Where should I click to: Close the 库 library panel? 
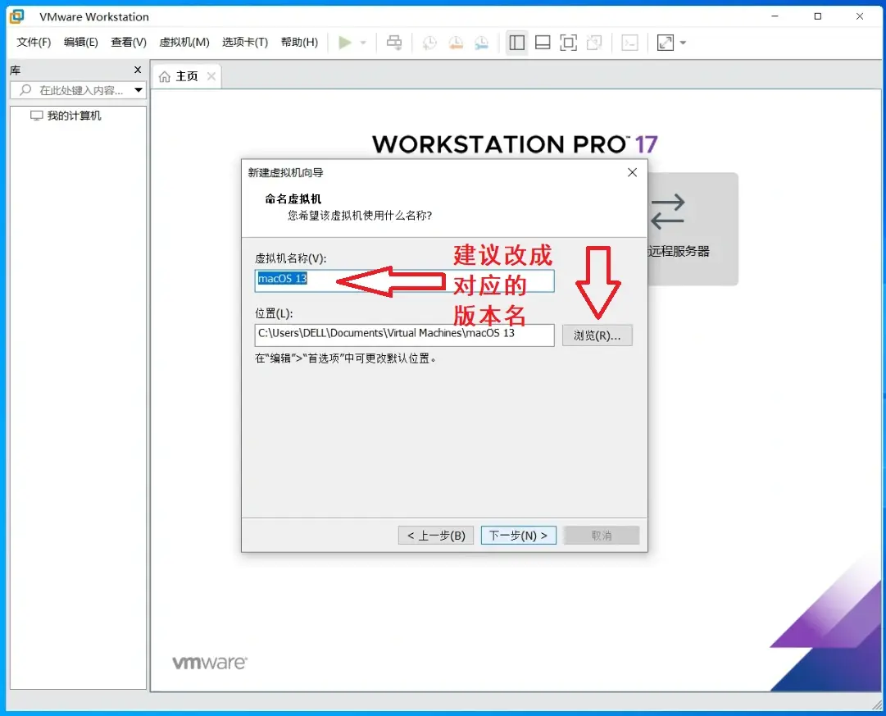138,70
